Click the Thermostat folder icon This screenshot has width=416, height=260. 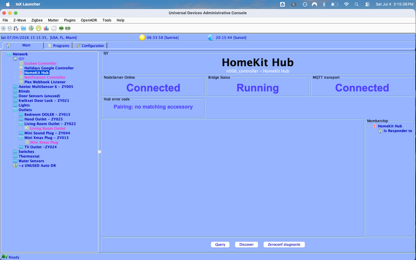(15, 157)
